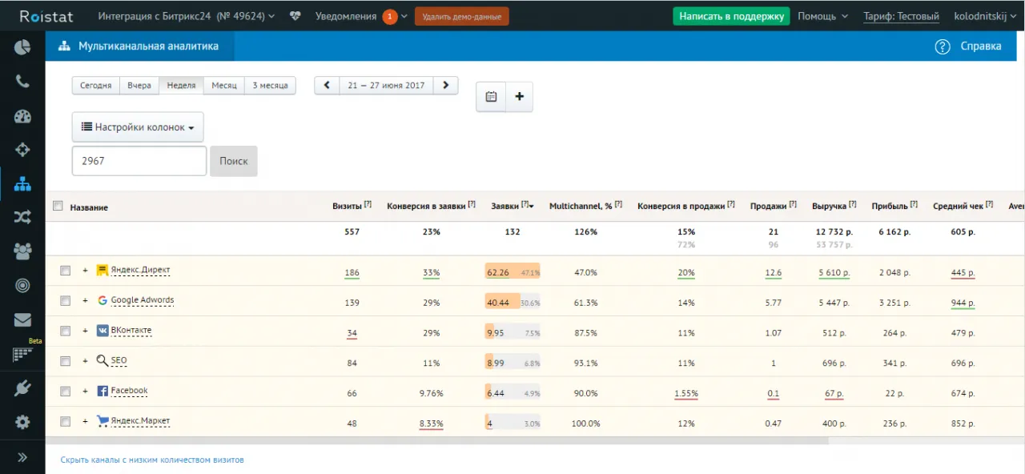
Task: Click the phone calls icon in sidebar
Action: point(22,82)
